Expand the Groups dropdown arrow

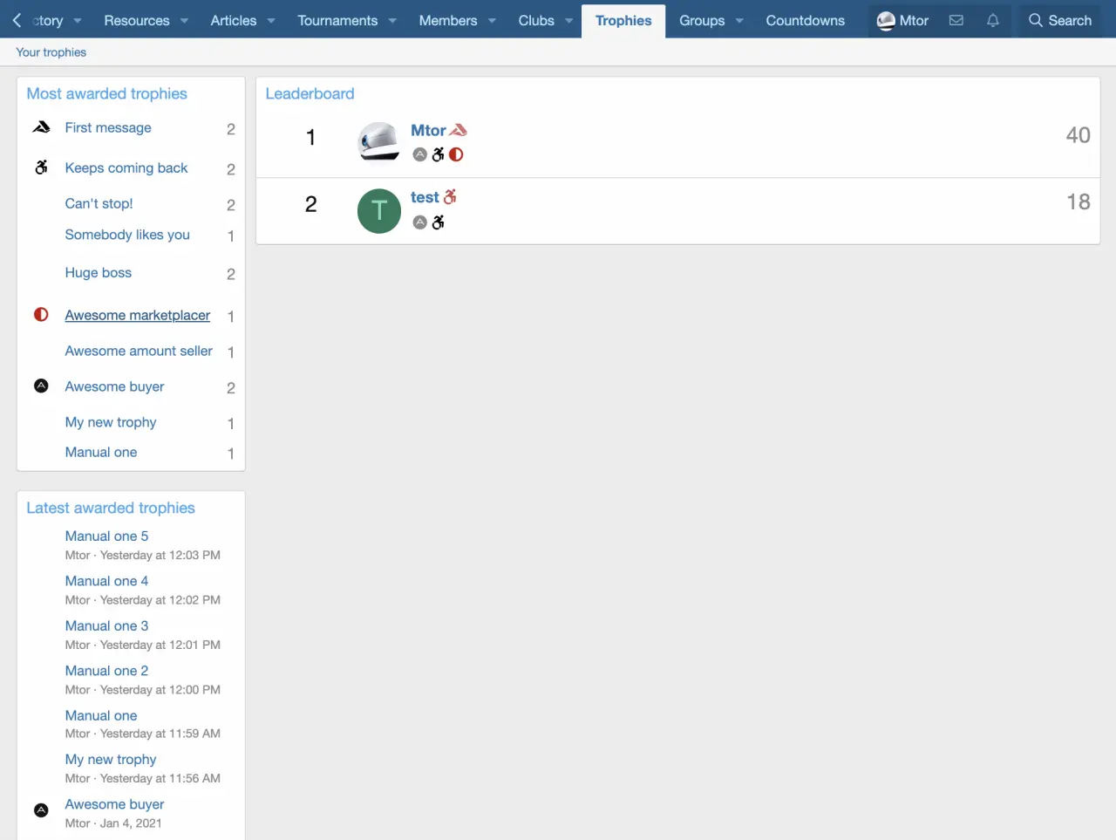point(739,21)
